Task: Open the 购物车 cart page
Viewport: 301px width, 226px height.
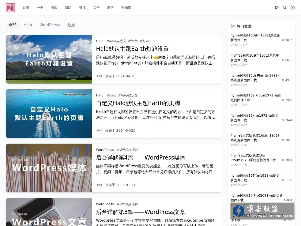Action: [x=126, y=8]
